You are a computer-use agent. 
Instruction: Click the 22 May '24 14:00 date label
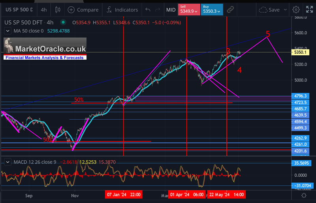[226, 195]
